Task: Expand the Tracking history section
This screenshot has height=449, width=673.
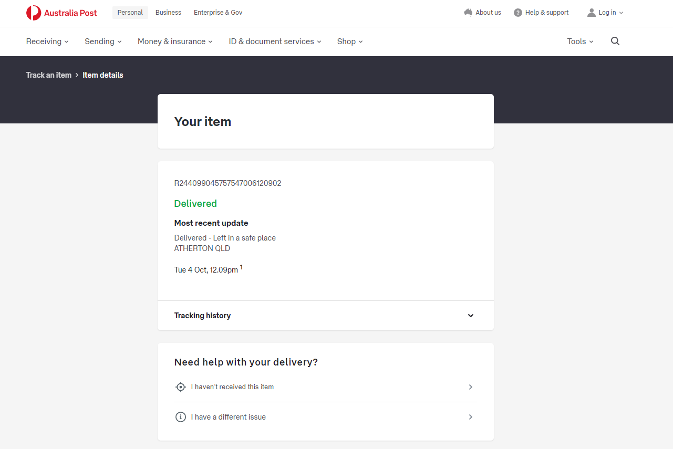Action: tap(471, 316)
